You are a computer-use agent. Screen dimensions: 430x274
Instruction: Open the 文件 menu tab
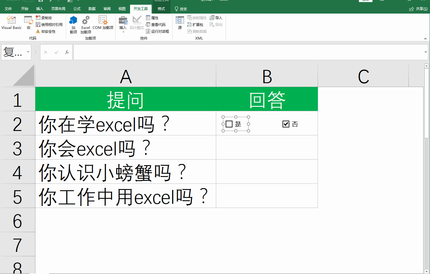pos(8,9)
